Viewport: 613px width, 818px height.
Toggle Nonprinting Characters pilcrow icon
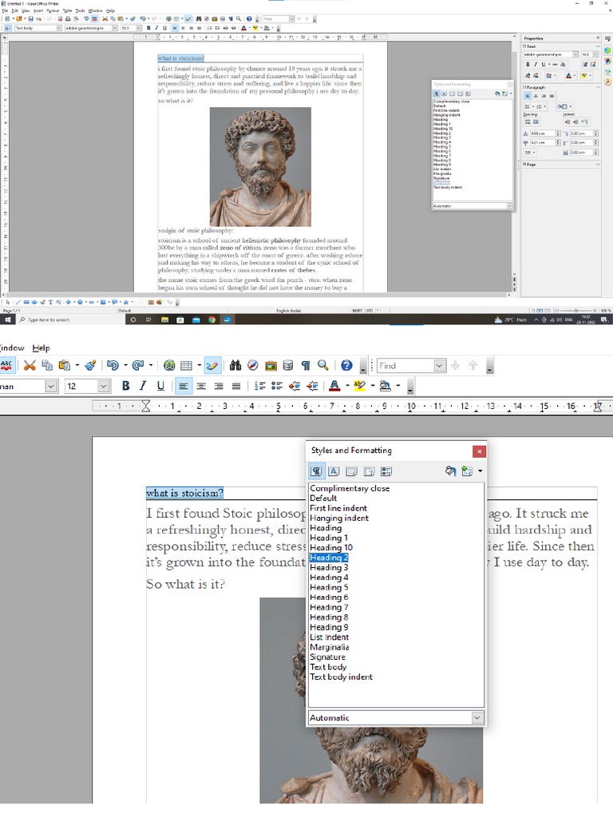[306, 366]
